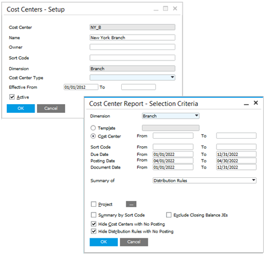Click the Posting Date label

tap(103, 161)
